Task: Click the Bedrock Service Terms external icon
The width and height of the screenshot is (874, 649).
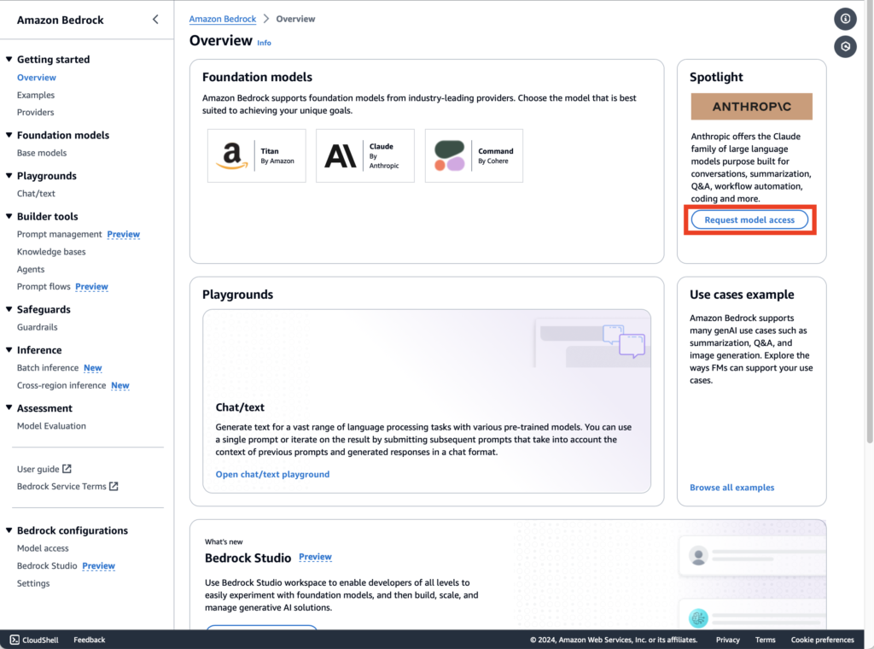Action: (x=114, y=486)
